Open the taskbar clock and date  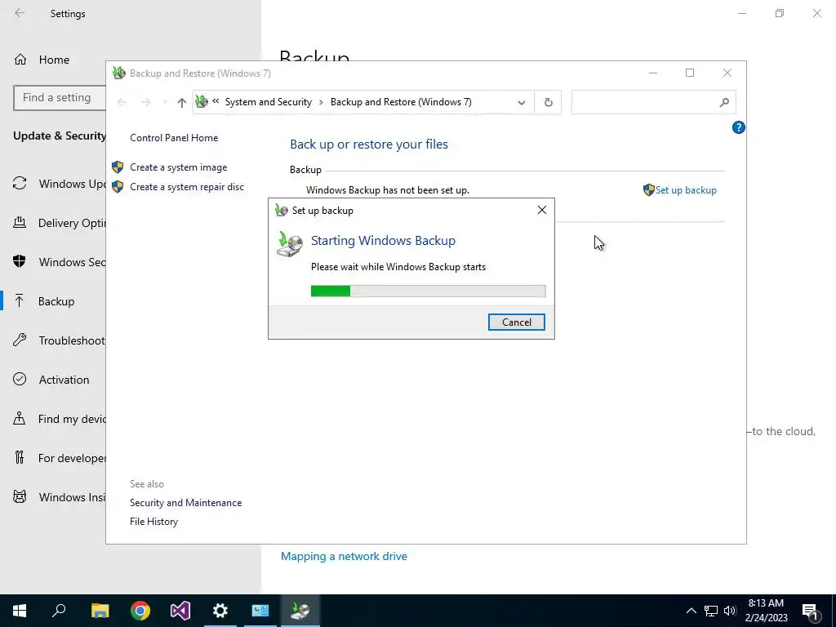click(766, 611)
